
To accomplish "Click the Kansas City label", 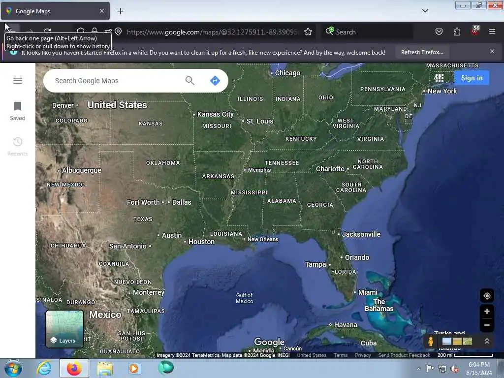I will (x=216, y=114).
